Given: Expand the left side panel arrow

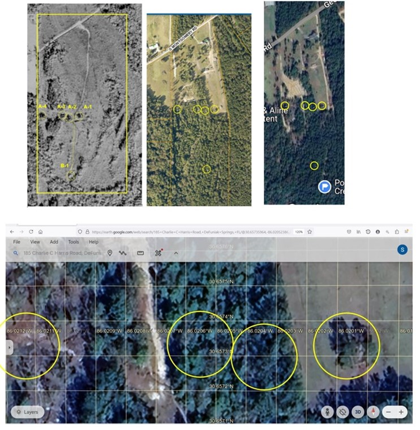Looking at the screenshot, I should click(9, 347).
